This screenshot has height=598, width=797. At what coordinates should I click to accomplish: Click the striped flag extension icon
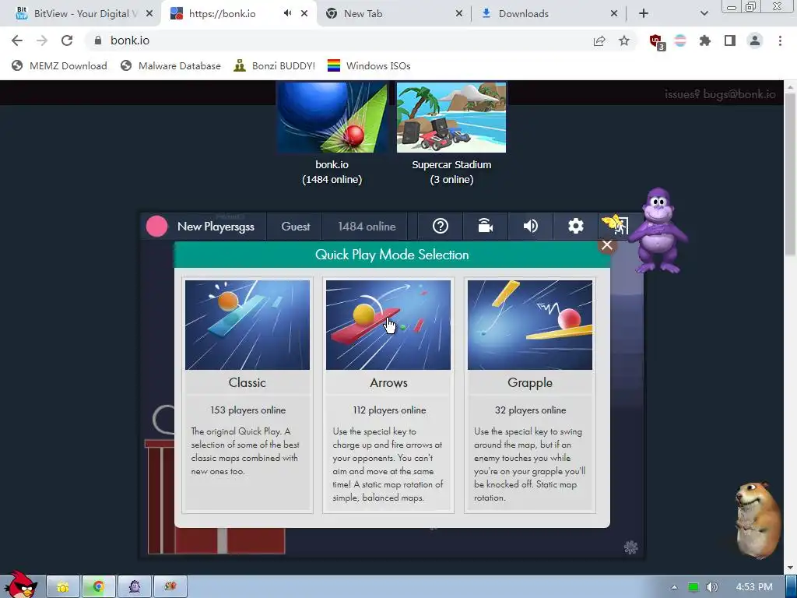tap(680, 40)
